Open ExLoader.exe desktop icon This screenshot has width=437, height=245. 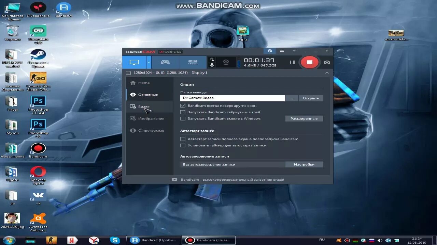click(x=38, y=10)
